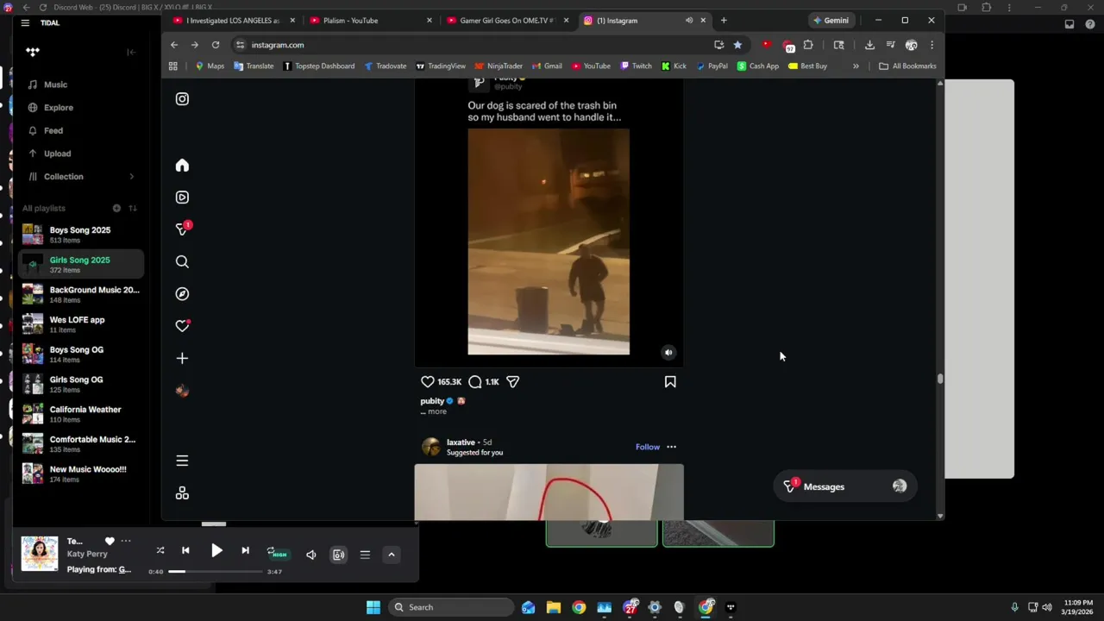Image resolution: width=1104 pixels, height=621 pixels.
Task: Open Instagram search in the sidebar
Action: coord(182,261)
